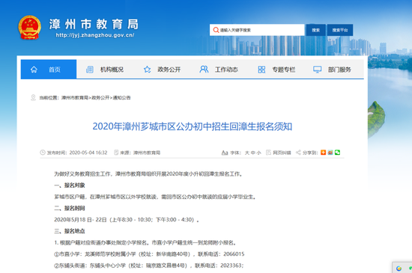This screenshot has height=273, width=412.
Task: Click the orange plus share icon
Action: (x=323, y=153)
